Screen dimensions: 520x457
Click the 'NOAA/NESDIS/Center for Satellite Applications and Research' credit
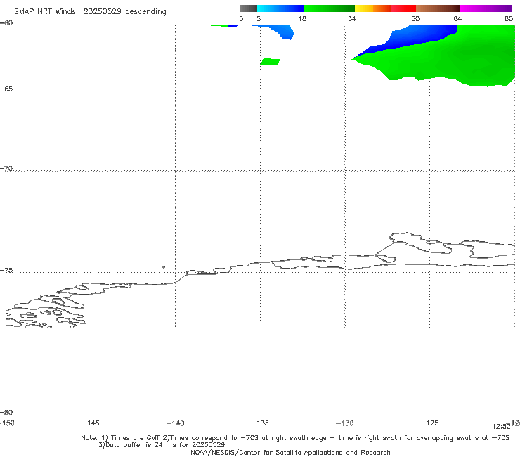[290, 452]
